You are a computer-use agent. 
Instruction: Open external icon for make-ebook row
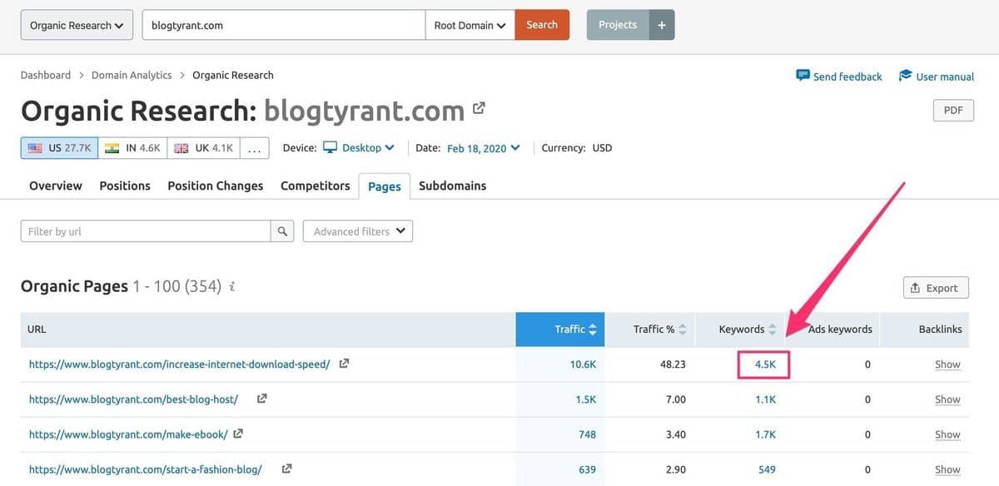click(238, 434)
